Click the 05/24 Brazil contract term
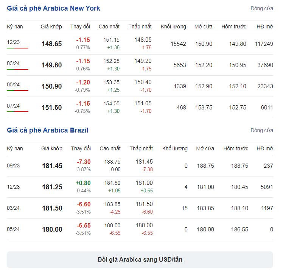The height and width of the screenshot is (270, 283). pyautogui.click(x=13, y=229)
